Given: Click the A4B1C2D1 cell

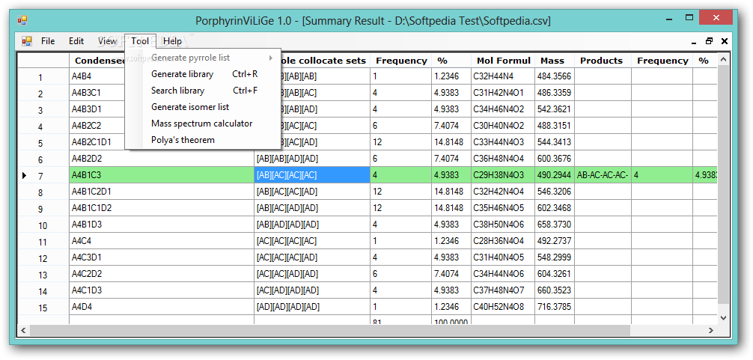Looking at the screenshot, I should click(162, 192).
